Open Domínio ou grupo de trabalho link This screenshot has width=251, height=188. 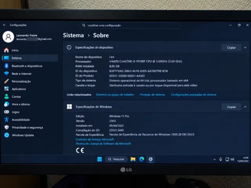[115, 95]
